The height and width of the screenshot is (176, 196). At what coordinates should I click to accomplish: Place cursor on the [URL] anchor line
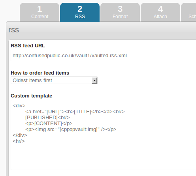coord(75,112)
